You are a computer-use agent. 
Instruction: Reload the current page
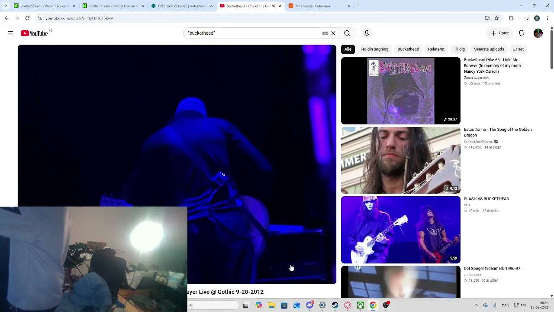[x=27, y=18]
